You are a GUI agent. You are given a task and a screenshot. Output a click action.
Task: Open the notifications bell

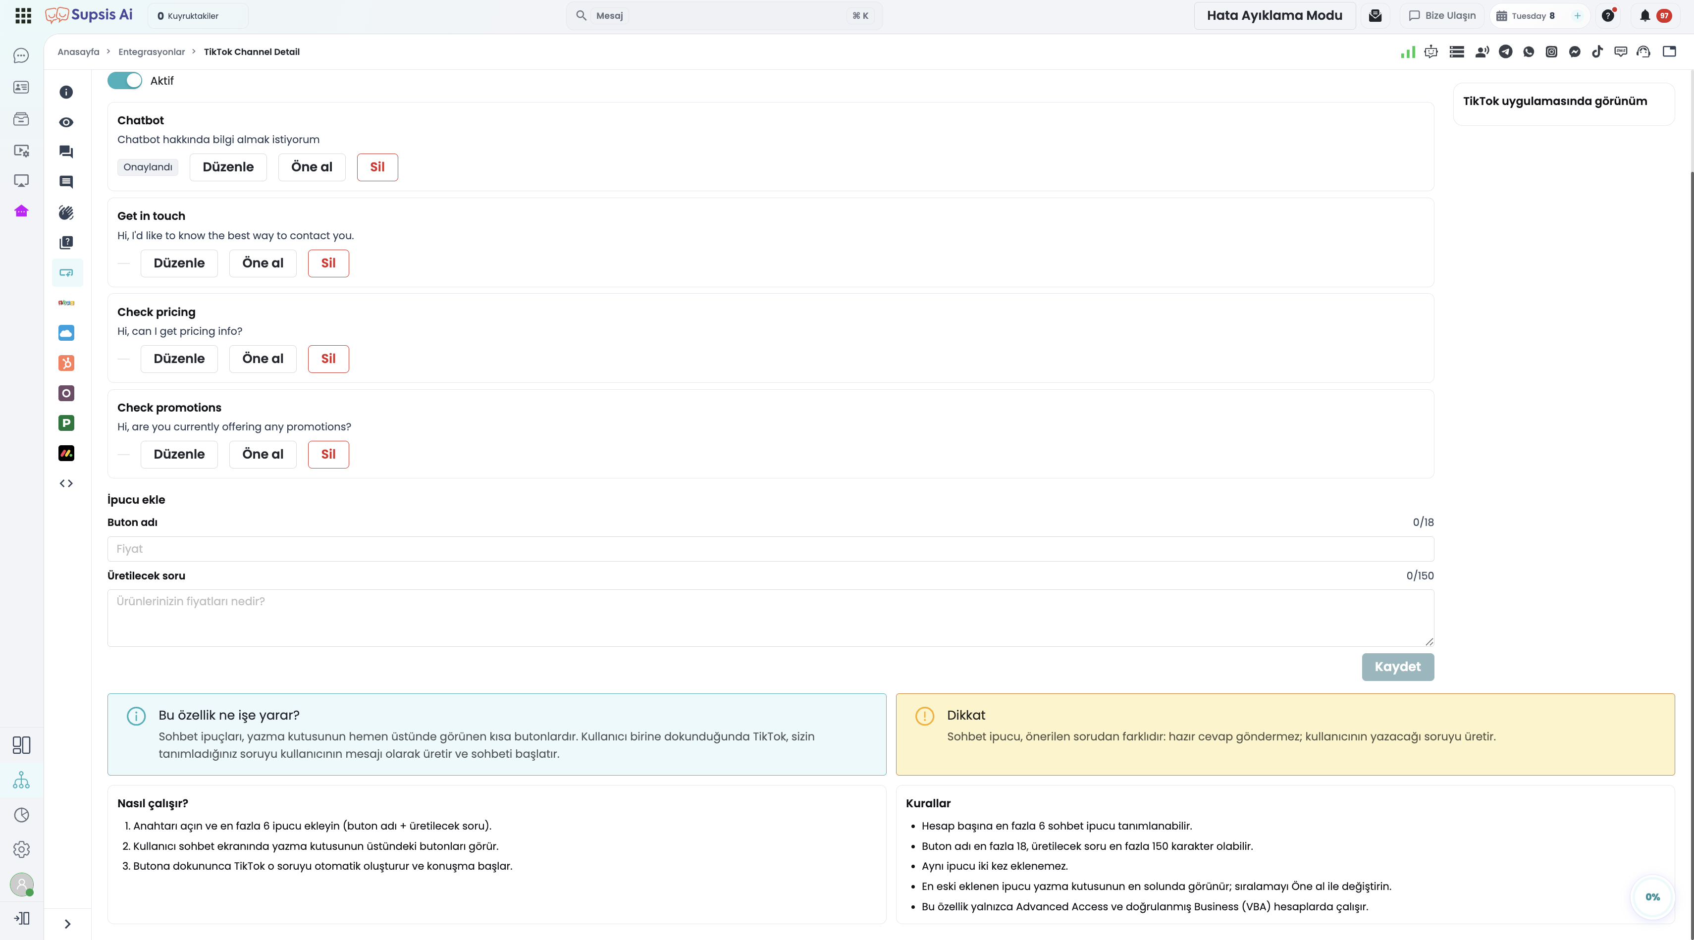click(x=1644, y=16)
